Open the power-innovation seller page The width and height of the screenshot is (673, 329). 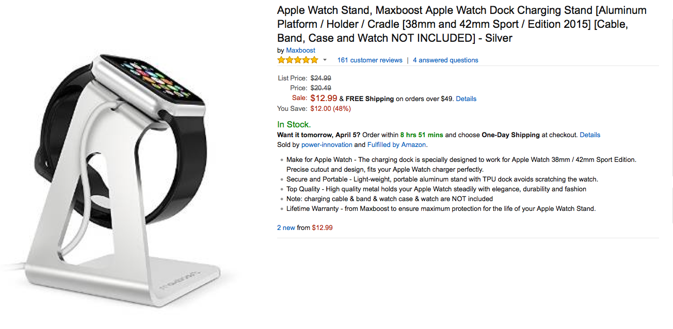(x=327, y=144)
